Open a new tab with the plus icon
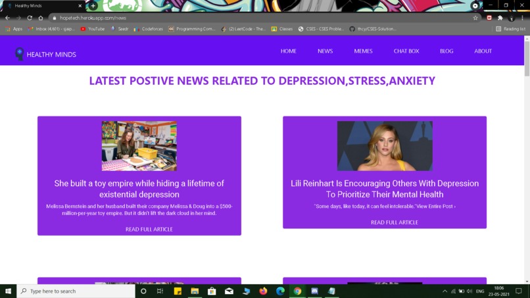Image resolution: width=530 pixels, height=298 pixels. tap(93, 6)
